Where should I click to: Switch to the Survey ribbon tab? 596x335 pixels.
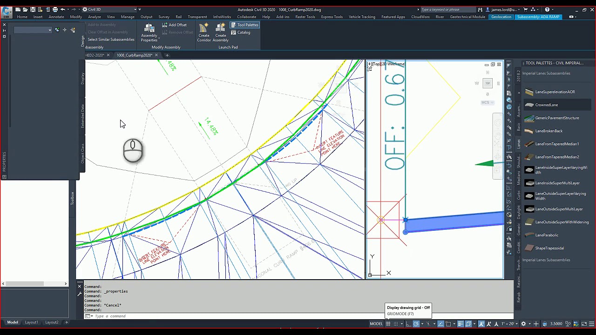pyautogui.click(x=164, y=17)
